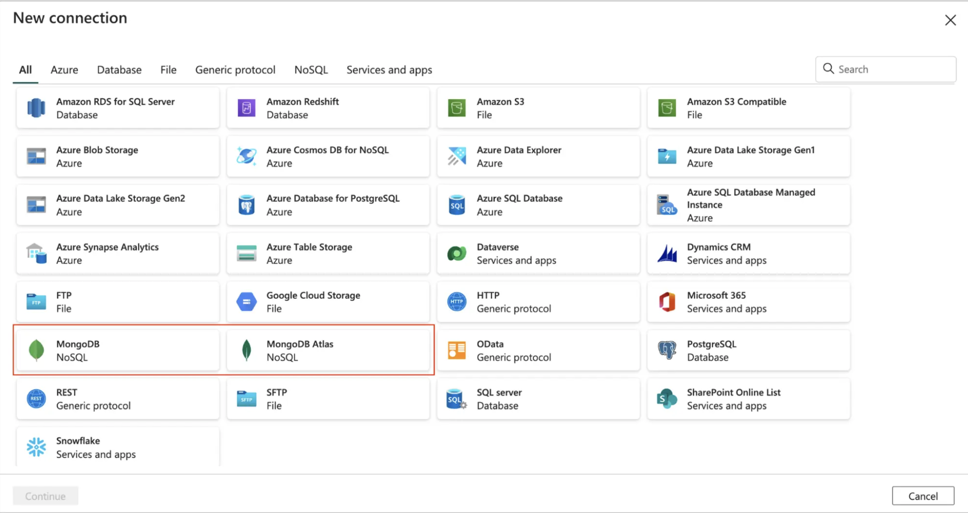The height and width of the screenshot is (513, 968).
Task: Pick the Amazon S3 Compatible connector
Action: pyautogui.click(x=748, y=108)
